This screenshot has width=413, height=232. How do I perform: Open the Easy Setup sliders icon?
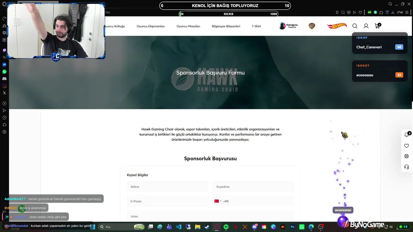407,12
